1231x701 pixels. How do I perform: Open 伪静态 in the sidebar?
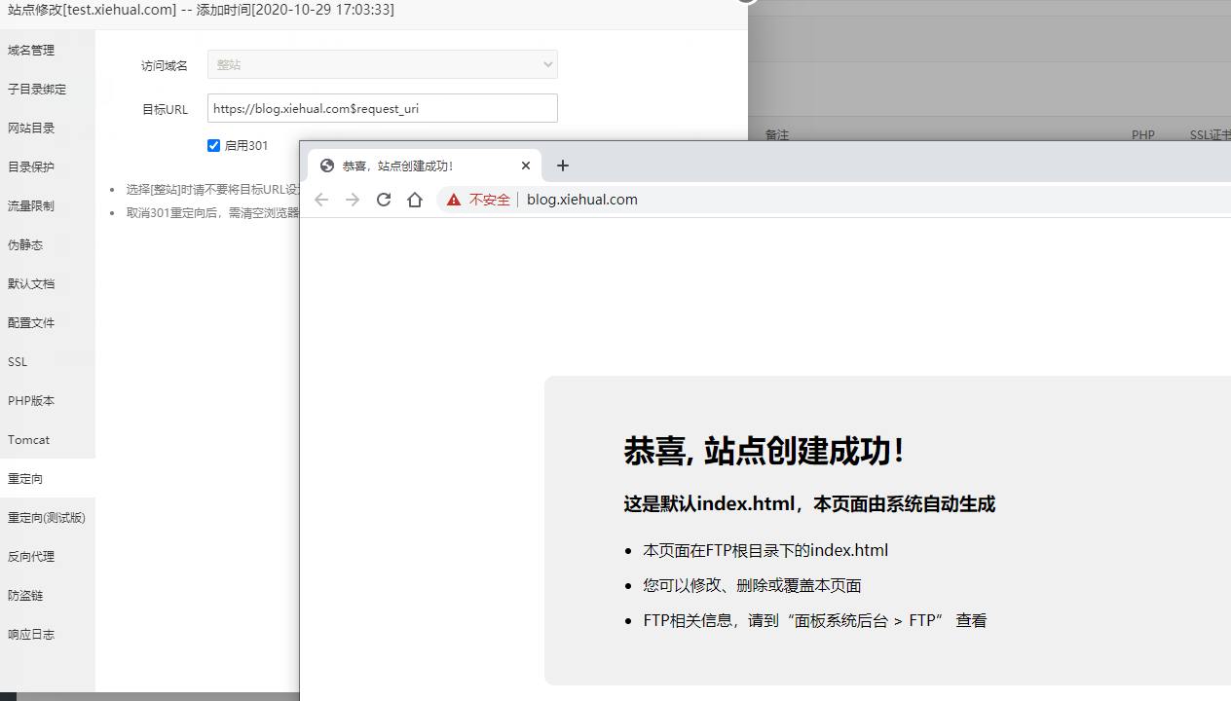click(x=48, y=244)
